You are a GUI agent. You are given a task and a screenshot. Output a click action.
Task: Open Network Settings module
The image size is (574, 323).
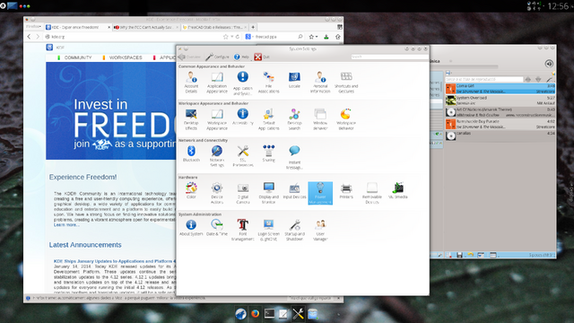pos(217,156)
